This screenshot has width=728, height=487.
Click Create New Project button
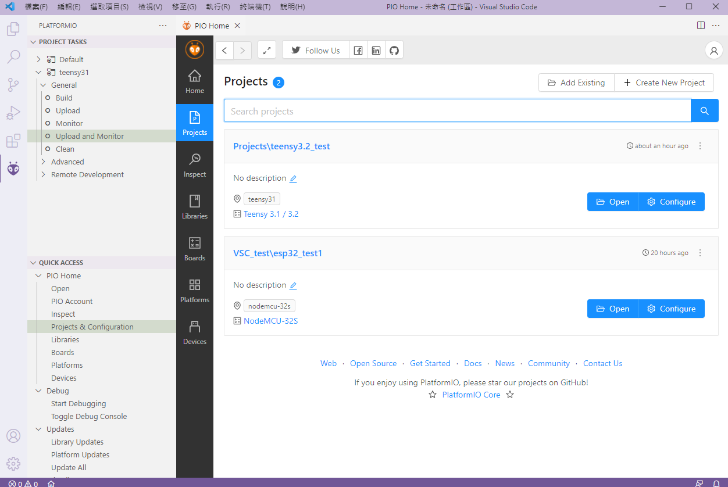(664, 83)
